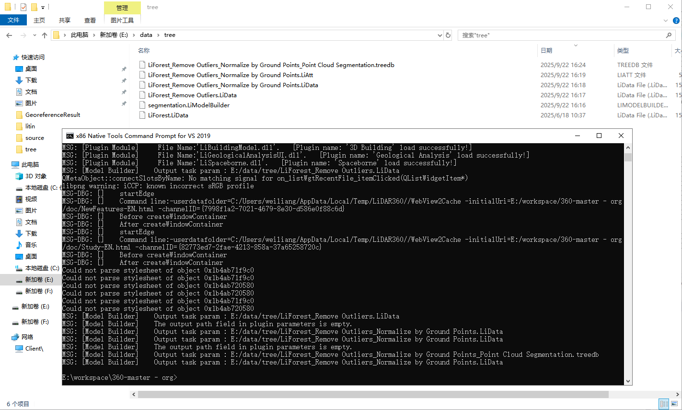This screenshot has width=682, height=410.
Task: Open the recent locations dropdown arrow
Action: pos(34,34)
